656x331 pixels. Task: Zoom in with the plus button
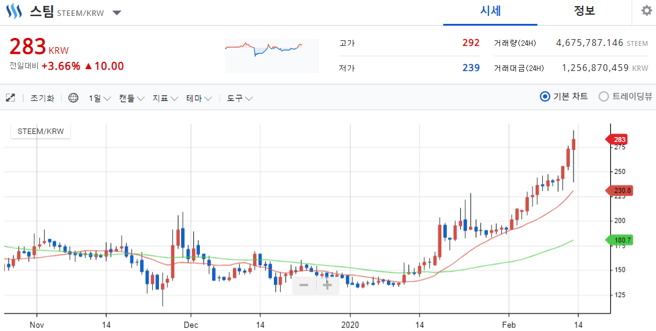(327, 285)
